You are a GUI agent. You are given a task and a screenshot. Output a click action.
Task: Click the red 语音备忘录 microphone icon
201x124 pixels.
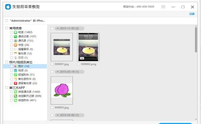click(15, 83)
